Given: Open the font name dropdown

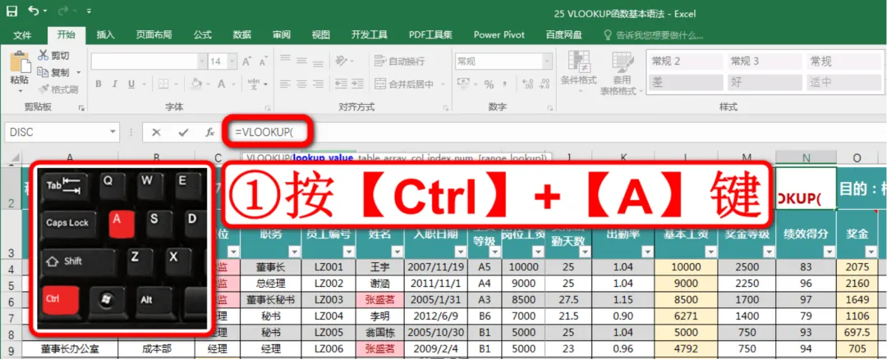Looking at the screenshot, I should pyautogui.click(x=202, y=61).
